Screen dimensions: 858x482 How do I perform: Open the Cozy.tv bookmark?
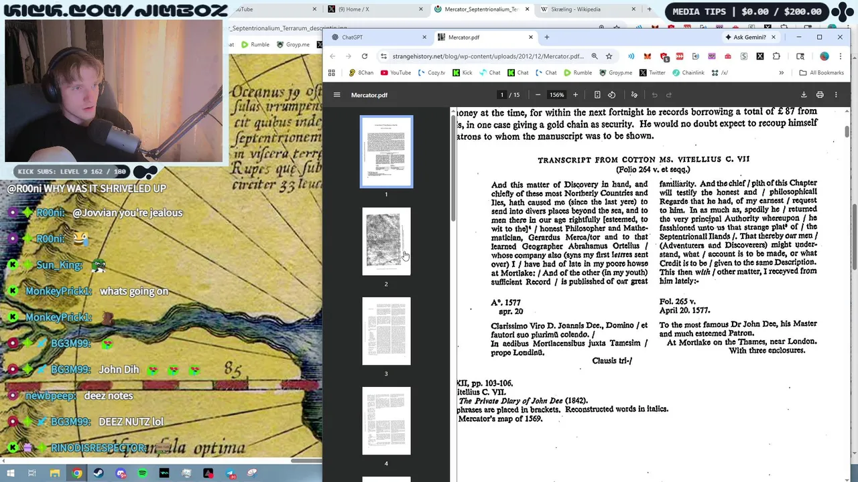pyautogui.click(x=431, y=73)
